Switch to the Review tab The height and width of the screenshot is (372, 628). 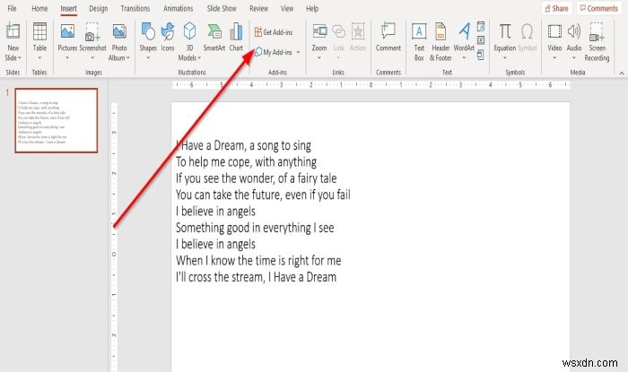click(258, 8)
